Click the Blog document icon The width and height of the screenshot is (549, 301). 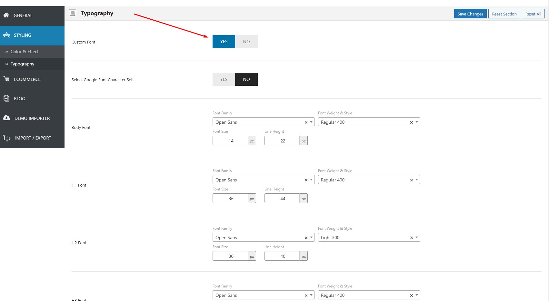6,98
